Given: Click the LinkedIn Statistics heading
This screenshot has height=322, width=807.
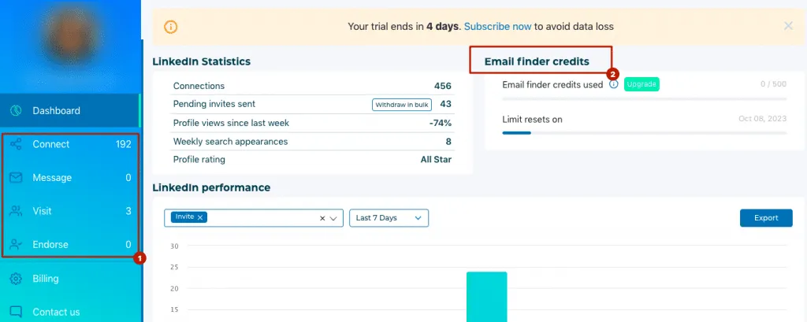Looking at the screenshot, I should click(x=202, y=61).
